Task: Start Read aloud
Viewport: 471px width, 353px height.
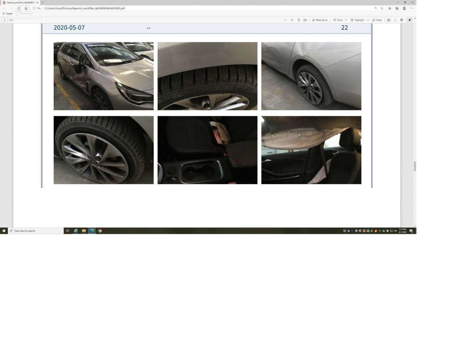Action: [319, 20]
